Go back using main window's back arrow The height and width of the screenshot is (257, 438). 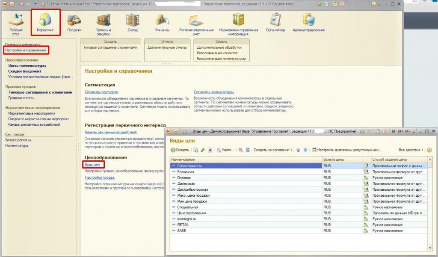click(21, 4)
